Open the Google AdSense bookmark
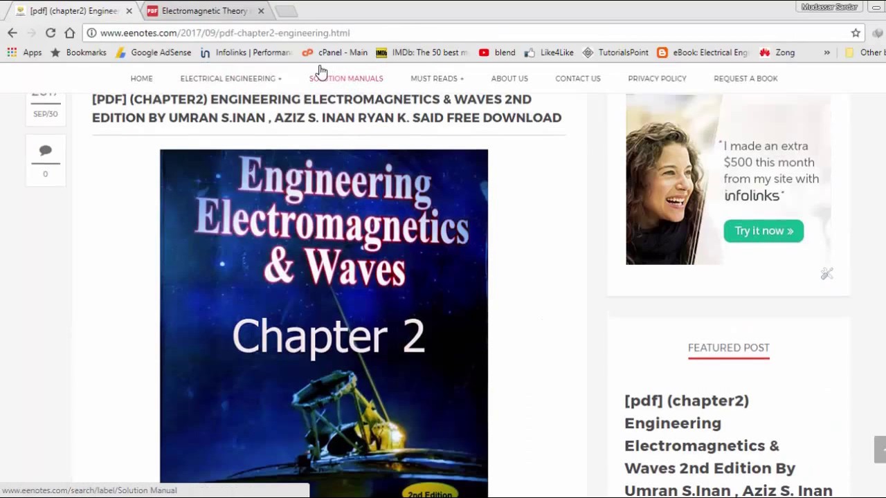 point(153,53)
